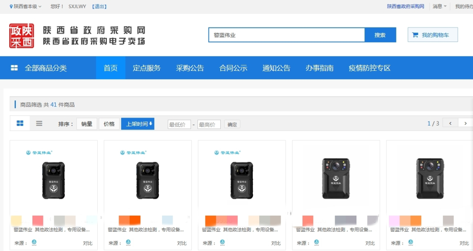Open the 通知公告 menu item
Image resolution: width=473 pixels, height=251 pixels.
click(x=276, y=68)
